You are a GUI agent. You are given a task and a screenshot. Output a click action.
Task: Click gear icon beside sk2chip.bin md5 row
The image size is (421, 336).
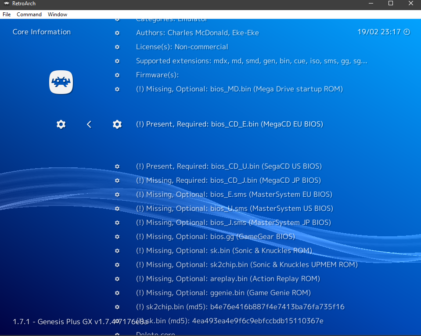coord(117,307)
